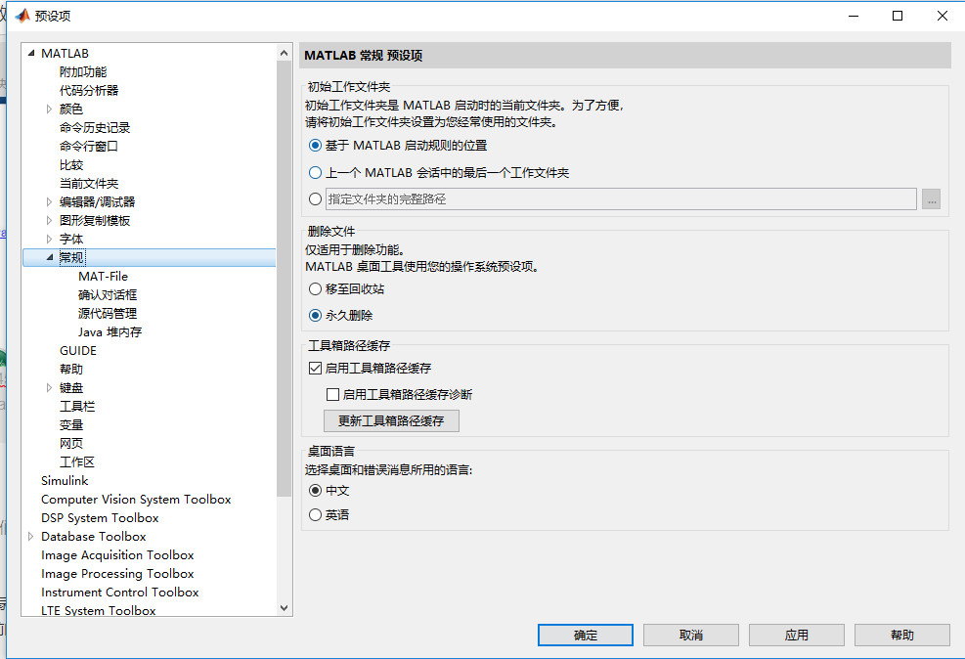The image size is (965, 659).
Task: Click the tree scrollbar up arrow
Action: coord(284,53)
